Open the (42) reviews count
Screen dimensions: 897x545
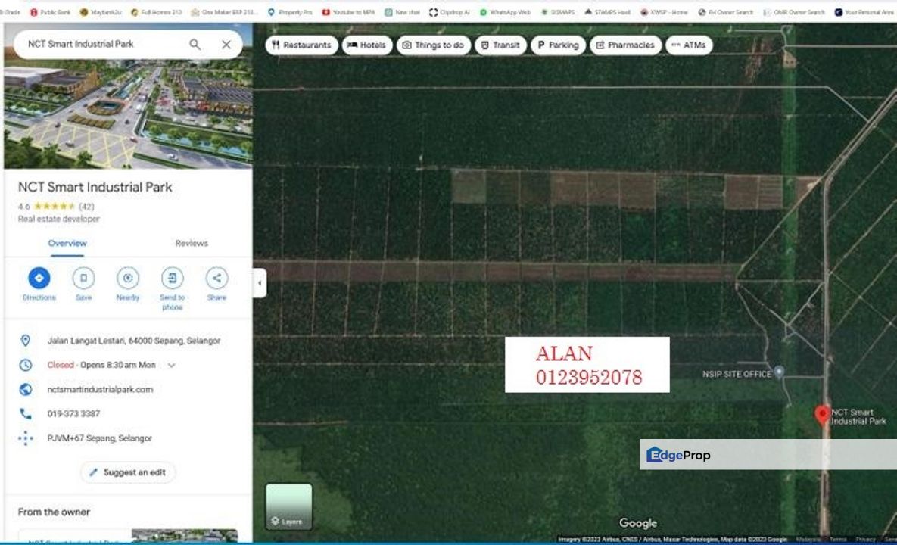click(x=86, y=207)
